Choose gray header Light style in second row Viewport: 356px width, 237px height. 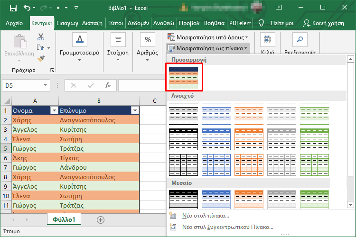pos(281,139)
